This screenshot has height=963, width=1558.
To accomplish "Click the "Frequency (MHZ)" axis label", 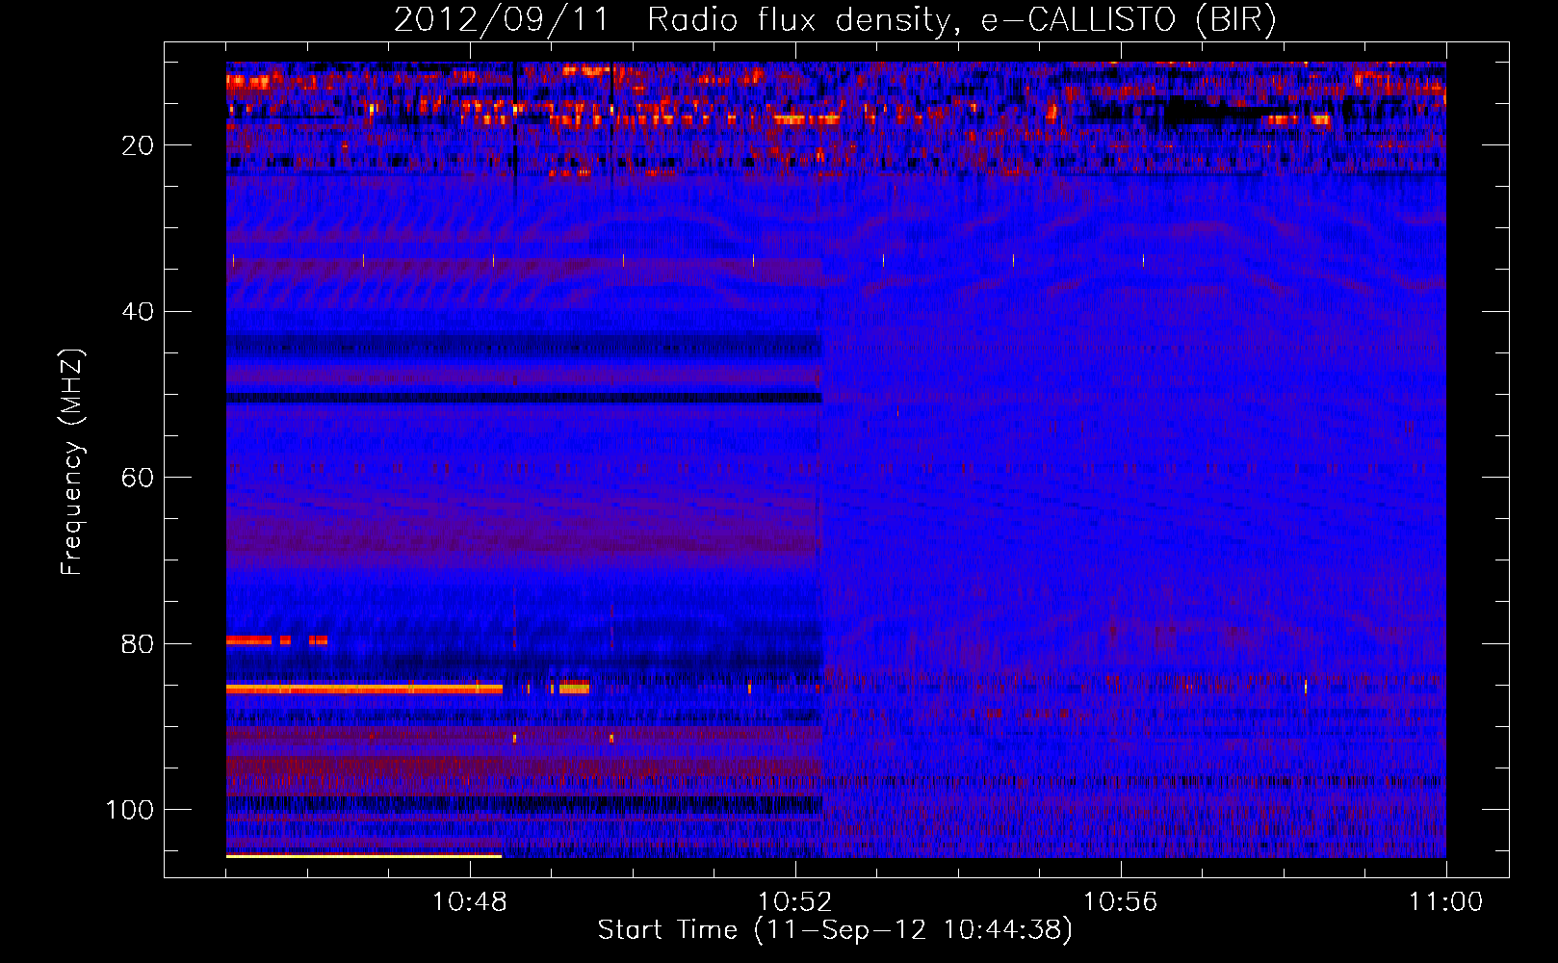I will pyautogui.click(x=72, y=462).
